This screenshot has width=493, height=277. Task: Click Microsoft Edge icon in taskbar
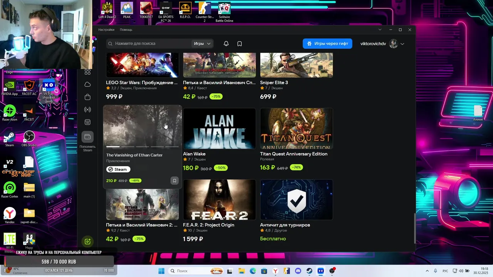253,271
